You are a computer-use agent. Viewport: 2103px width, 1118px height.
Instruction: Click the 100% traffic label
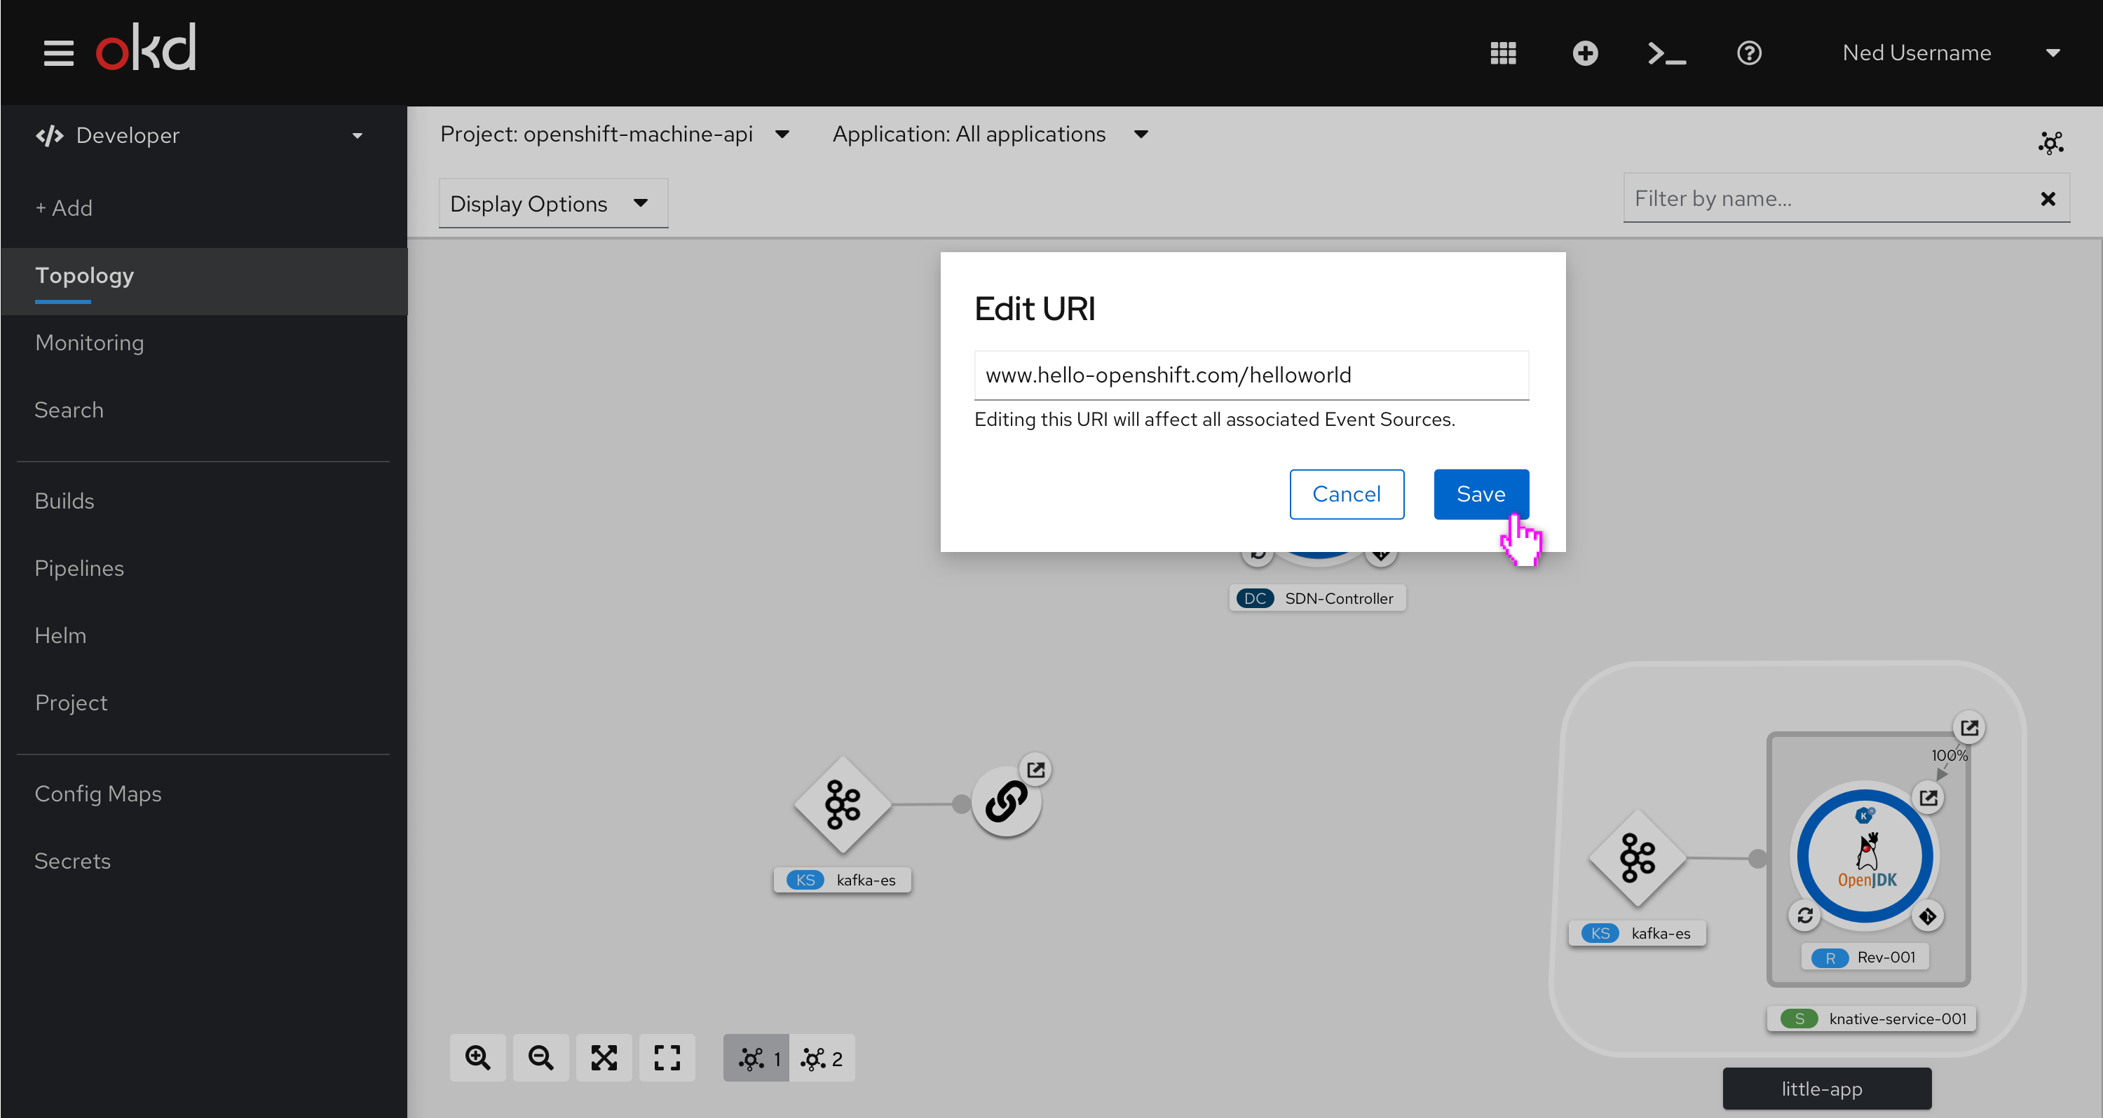coord(1949,756)
